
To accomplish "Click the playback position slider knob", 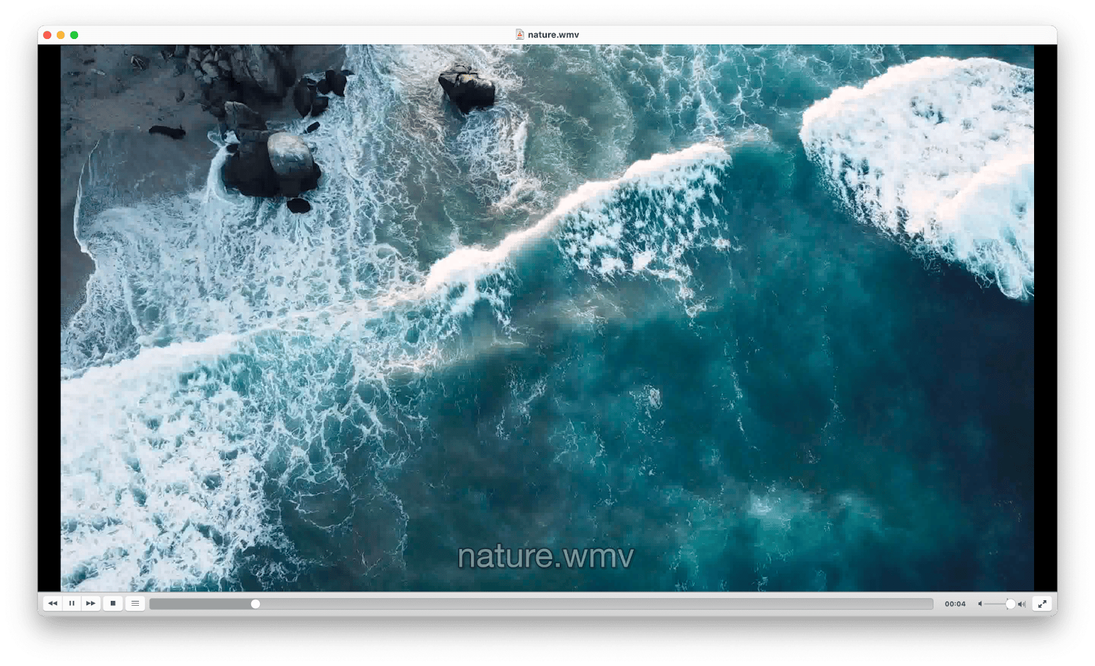I will pyautogui.click(x=255, y=604).
